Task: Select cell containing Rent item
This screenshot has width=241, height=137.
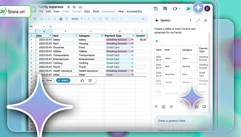Action: (x=65, y=43)
